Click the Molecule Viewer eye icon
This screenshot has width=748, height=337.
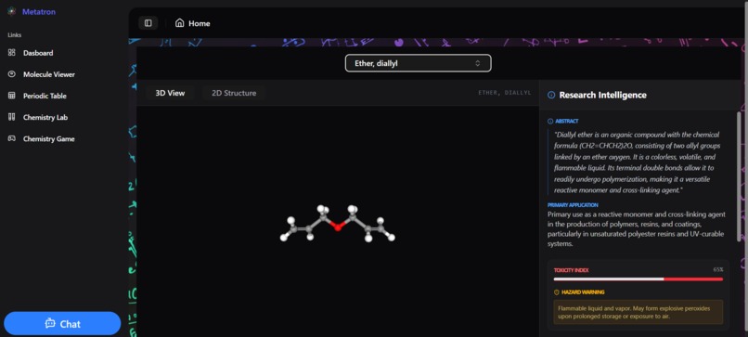click(12, 74)
